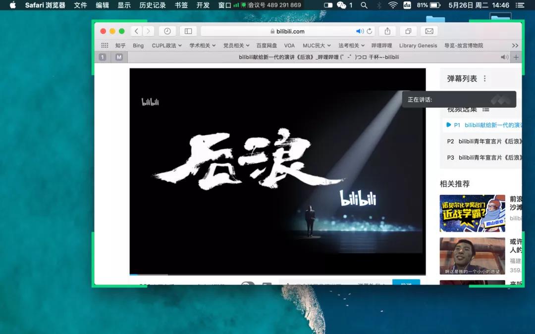Click the bilibili.com address field

(288, 31)
